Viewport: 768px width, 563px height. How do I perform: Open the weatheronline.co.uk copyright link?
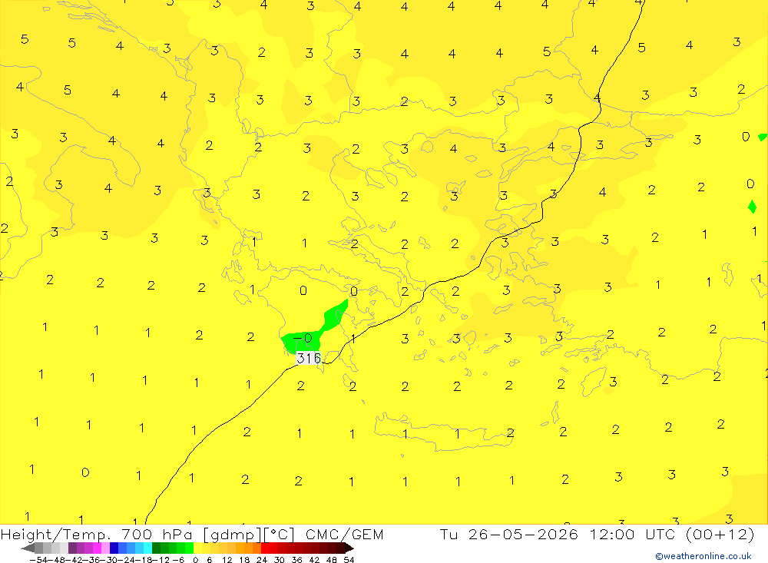[703, 556]
